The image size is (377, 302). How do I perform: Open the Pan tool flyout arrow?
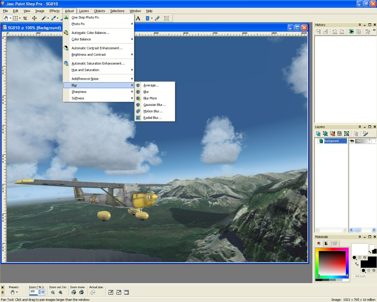[x=10, y=18]
